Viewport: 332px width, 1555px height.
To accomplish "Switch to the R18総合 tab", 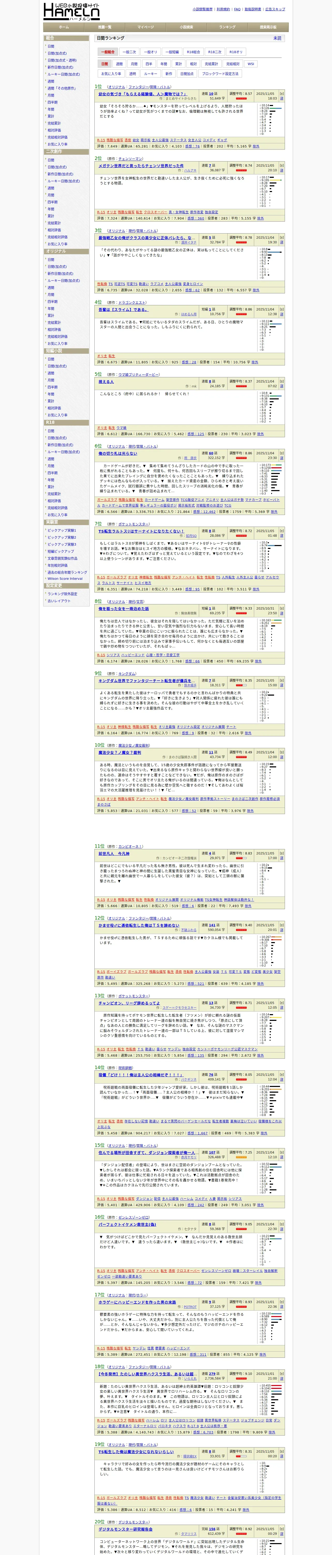I will pyautogui.click(x=193, y=52).
